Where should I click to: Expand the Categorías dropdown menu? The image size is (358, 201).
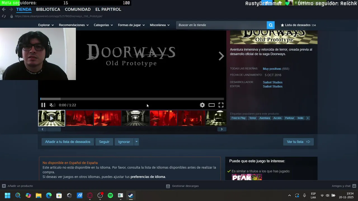point(103,25)
